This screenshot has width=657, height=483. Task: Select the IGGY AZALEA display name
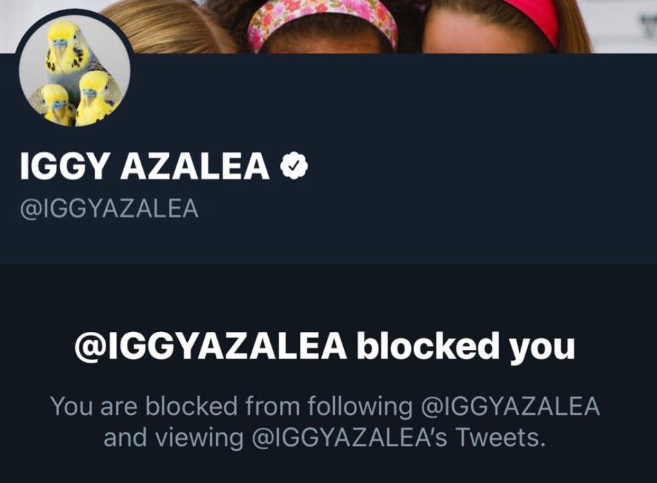[x=144, y=168]
